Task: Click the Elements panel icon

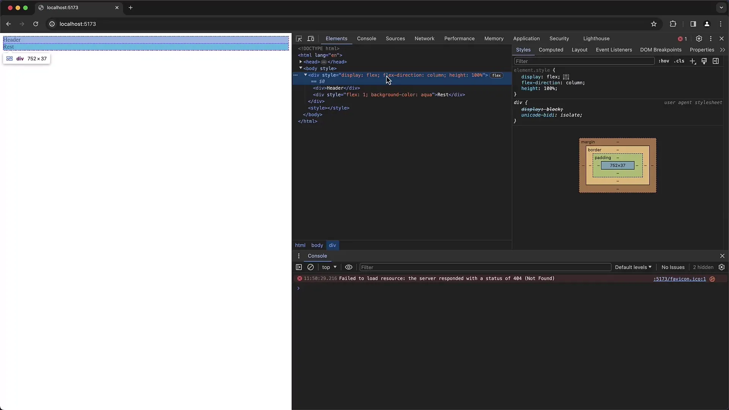Action: (x=336, y=39)
